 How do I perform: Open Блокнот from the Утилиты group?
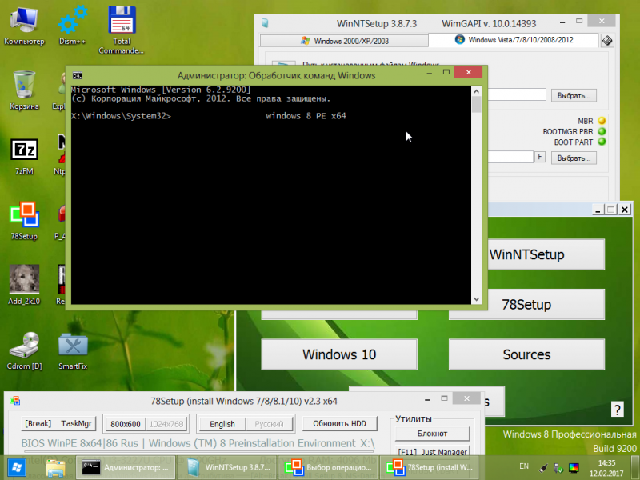432,434
